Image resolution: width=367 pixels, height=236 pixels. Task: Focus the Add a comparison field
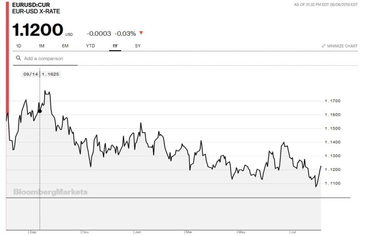[x=45, y=59]
